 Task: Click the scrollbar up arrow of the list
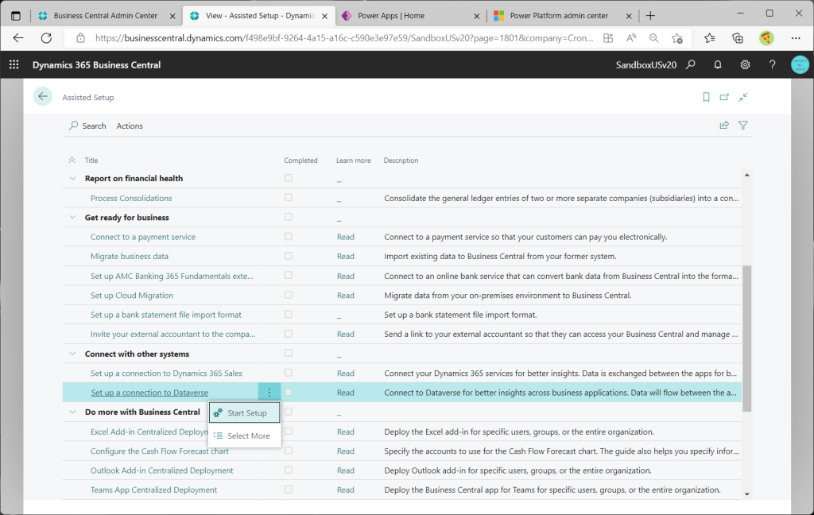click(x=746, y=175)
